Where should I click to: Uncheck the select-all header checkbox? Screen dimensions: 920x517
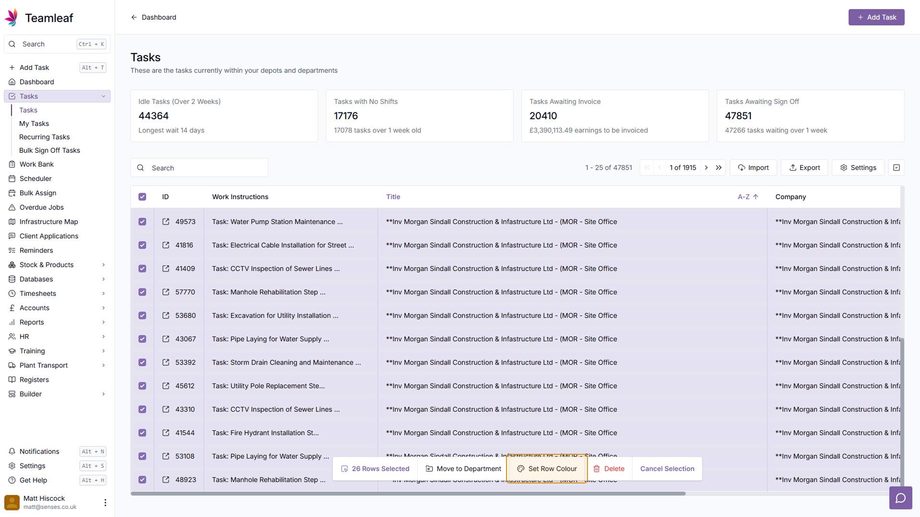tap(142, 197)
